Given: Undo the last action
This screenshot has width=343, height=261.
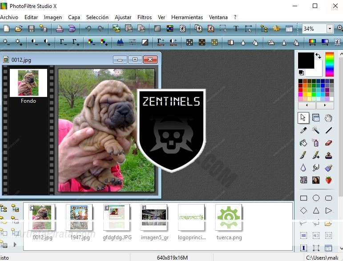Looking at the screenshot, I should [88, 28].
